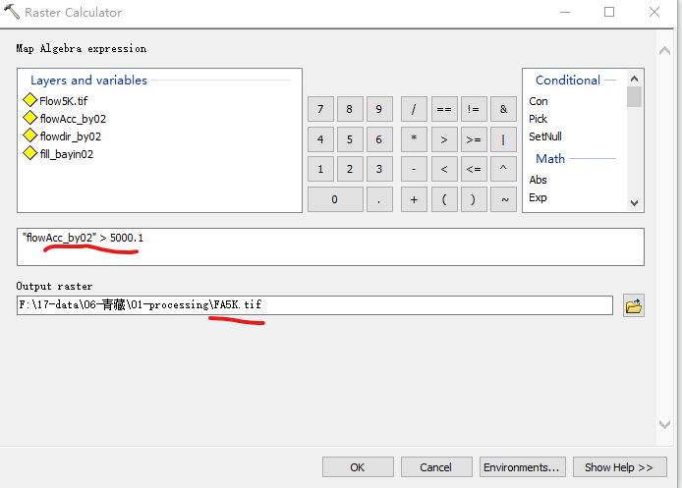Open the Environments settings

click(x=523, y=467)
